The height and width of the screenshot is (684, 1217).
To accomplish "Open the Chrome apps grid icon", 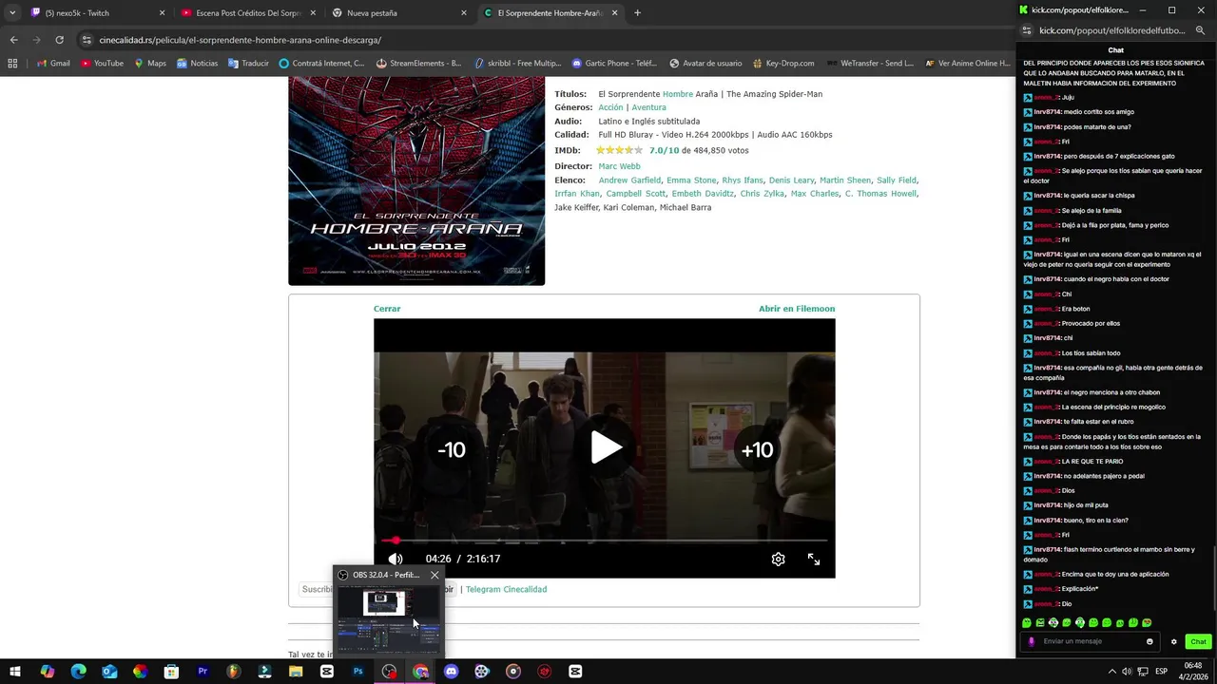I will point(12,64).
